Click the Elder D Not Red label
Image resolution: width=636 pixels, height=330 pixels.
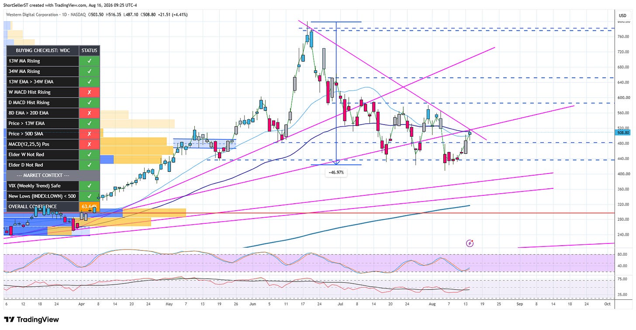click(26, 165)
